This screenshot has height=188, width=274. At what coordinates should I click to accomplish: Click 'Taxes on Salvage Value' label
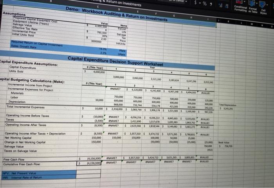pos(20,151)
